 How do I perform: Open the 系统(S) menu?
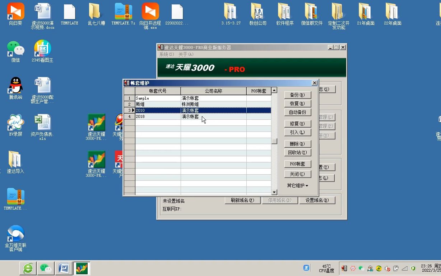click(x=166, y=54)
